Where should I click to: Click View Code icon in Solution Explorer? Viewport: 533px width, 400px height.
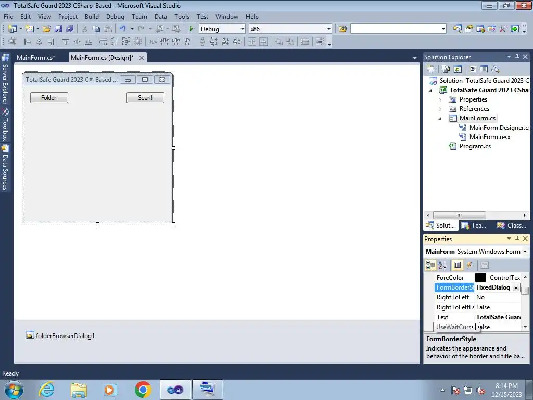(473, 69)
